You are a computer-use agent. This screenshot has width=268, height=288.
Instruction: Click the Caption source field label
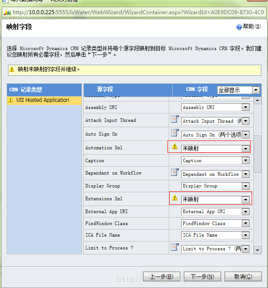pyautogui.click(x=95, y=160)
